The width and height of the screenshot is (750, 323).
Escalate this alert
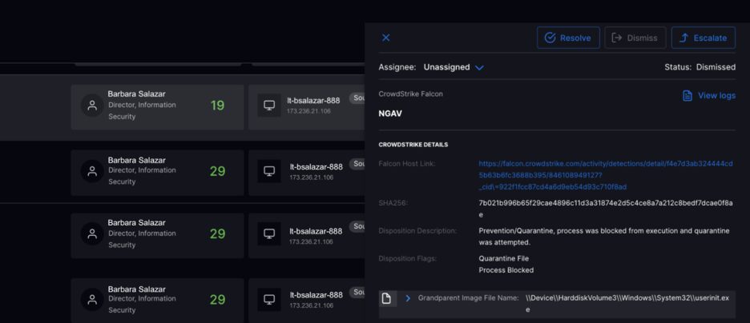coord(704,38)
